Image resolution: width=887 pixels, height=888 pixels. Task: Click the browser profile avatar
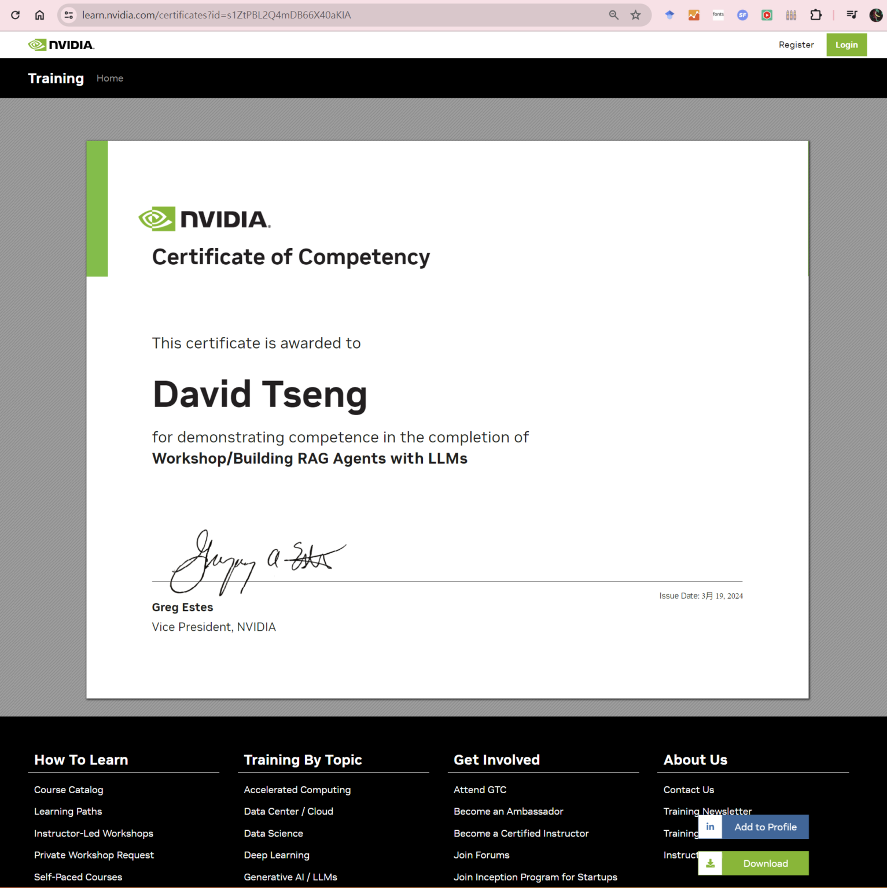[876, 15]
